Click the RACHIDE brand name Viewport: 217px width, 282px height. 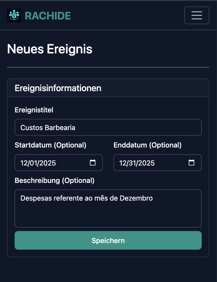tap(48, 15)
